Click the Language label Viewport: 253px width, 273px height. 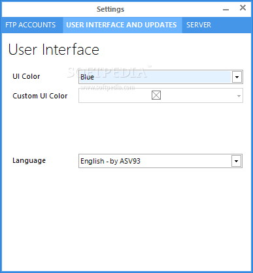[29, 160]
